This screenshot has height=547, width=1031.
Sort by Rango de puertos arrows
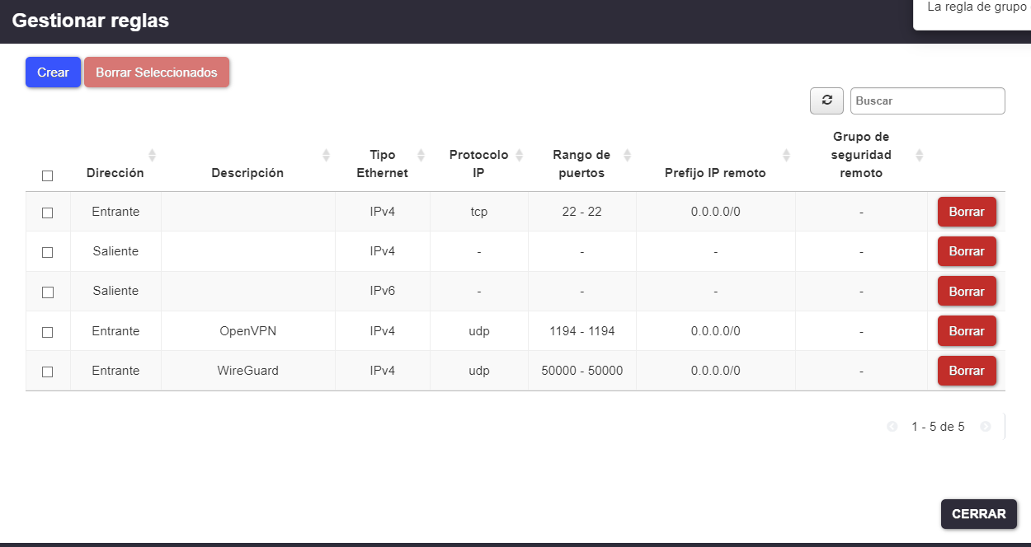627,155
